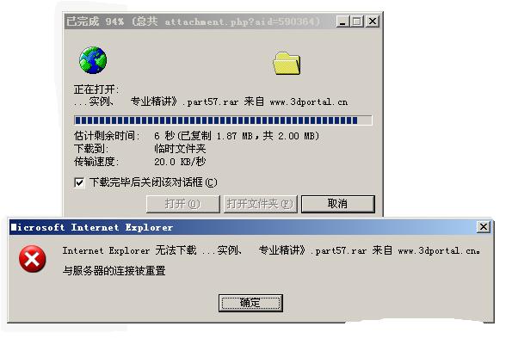Click the grayed-out 打开文件夹(F) button
Image resolution: width=512 pixels, height=351 pixels.
point(260,204)
